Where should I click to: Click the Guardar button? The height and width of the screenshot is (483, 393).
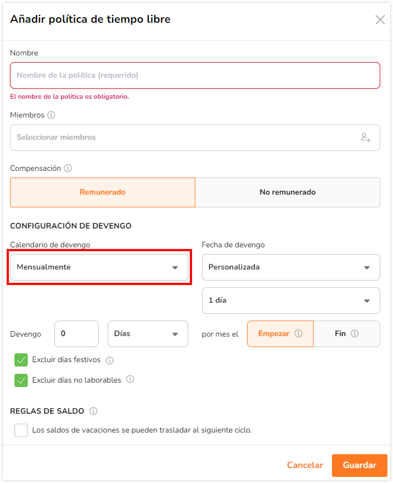pyautogui.click(x=359, y=465)
